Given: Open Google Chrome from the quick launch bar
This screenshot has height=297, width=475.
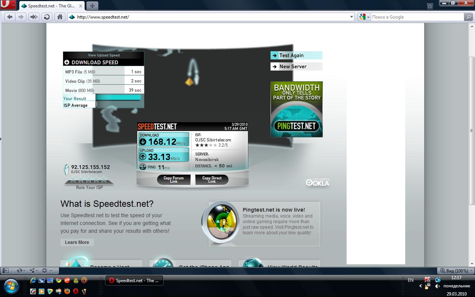Looking at the screenshot, I should (59, 280).
